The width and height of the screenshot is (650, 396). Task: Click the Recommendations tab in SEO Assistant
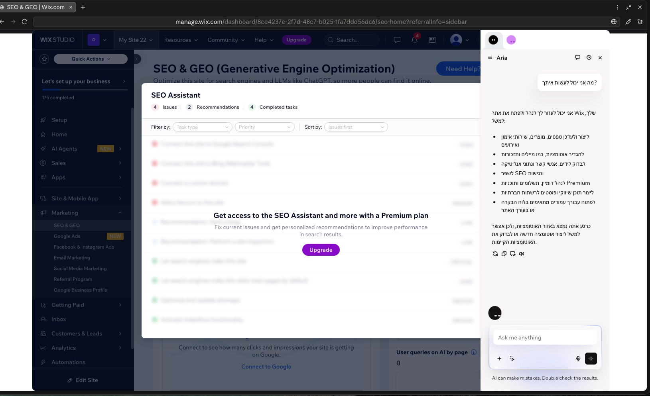click(x=213, y=107)
